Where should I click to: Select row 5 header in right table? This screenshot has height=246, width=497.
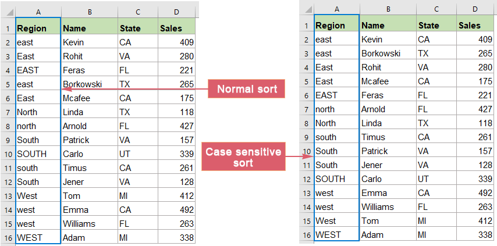(306, 81)
